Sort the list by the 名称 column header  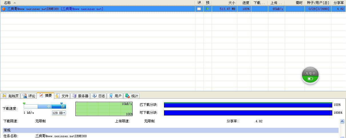pyautogui.click(x=97, y=3)
